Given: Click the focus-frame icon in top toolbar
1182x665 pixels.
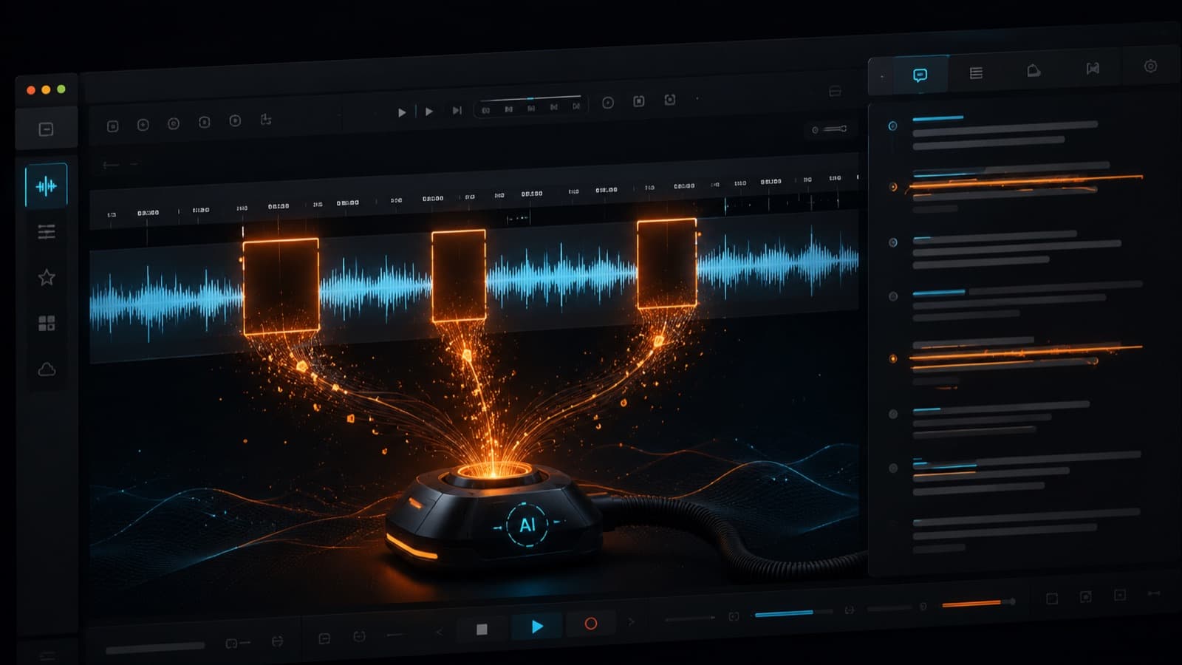Looking at the screenshot, I should 669,100.
